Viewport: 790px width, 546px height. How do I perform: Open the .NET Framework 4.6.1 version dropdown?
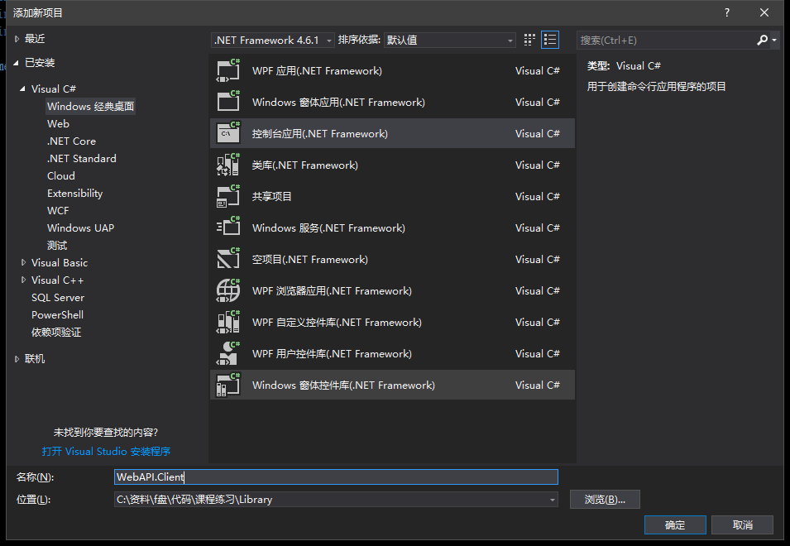point(272,41)
